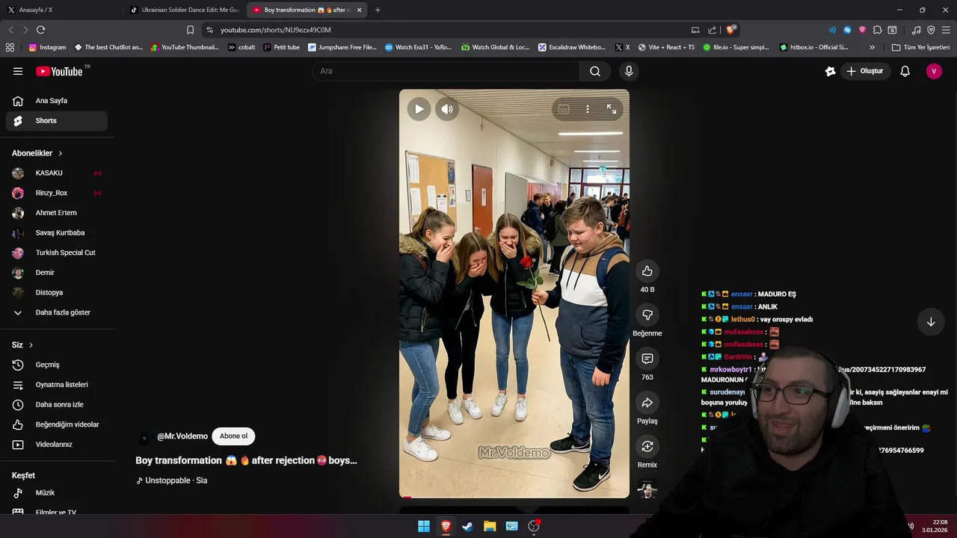
Task: Open the Instagram bookmark
Action: [x=47, y=47]
